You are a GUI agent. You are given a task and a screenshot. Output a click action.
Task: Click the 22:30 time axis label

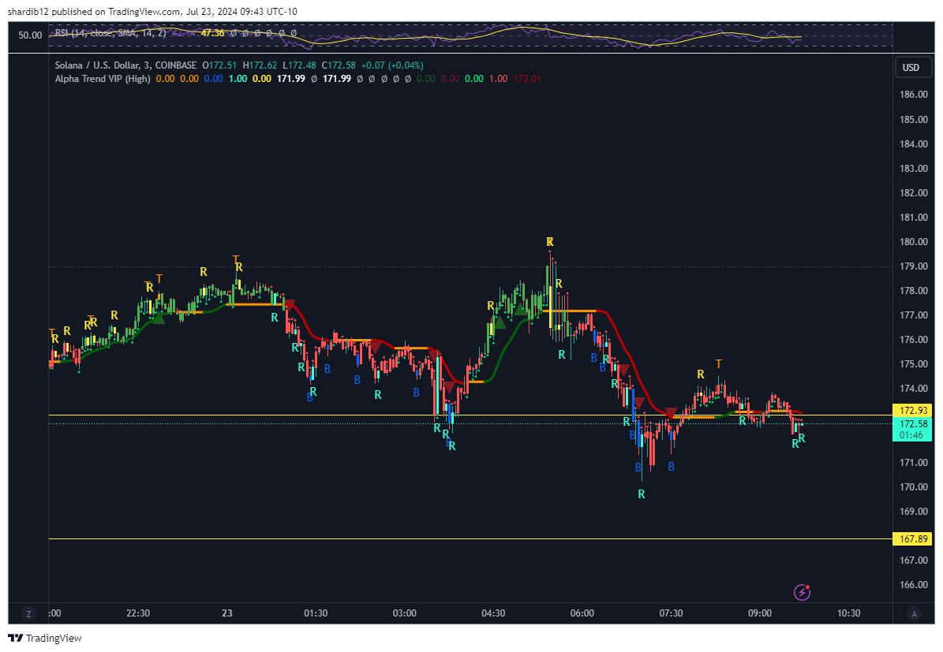[x=138, y=613]
